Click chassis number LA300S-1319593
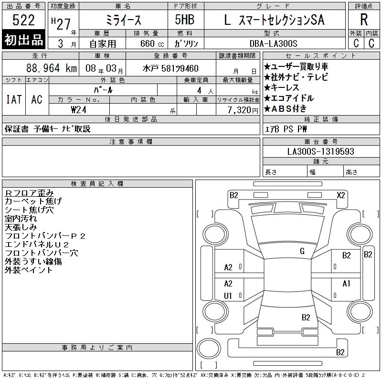 click(320, 151)
